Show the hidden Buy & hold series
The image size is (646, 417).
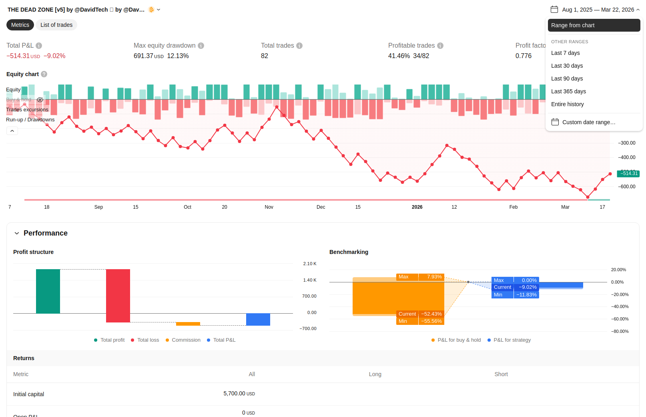[40, 100]
